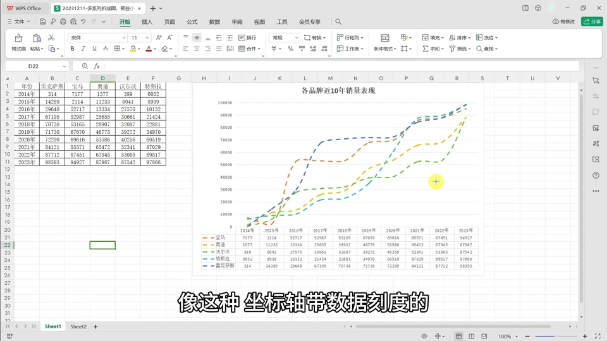Click the Save icon in quick access toolbar
Viewport: 607px width, 341px height.
point(43,21)
